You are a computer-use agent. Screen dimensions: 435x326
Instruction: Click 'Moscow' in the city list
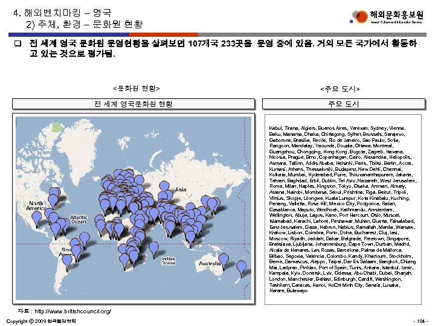tap(279, 238)
